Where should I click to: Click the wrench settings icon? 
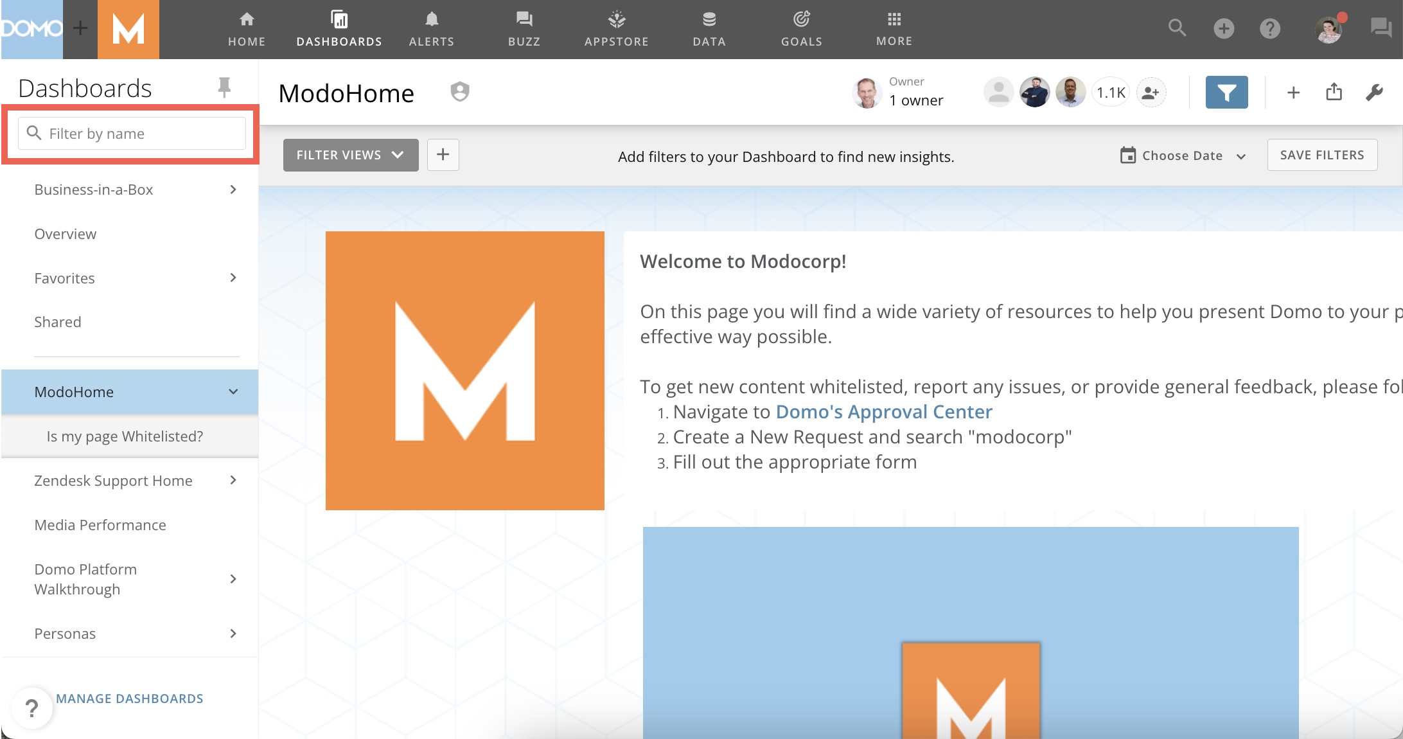(x=1374, y=93)
